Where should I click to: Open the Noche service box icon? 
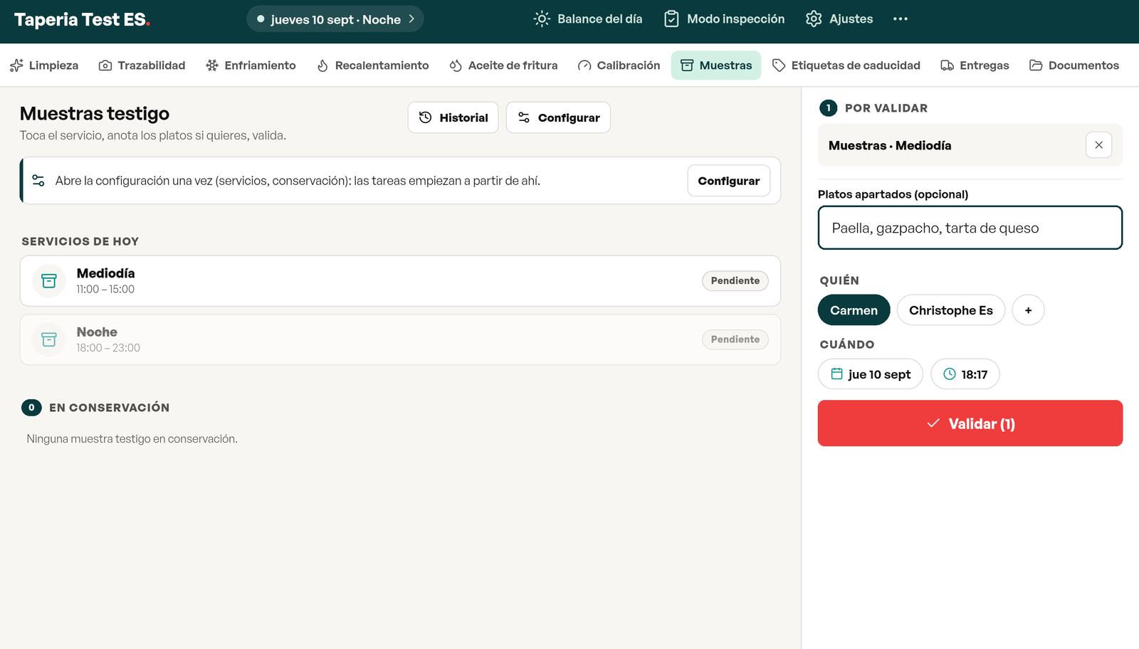[49, 340]
